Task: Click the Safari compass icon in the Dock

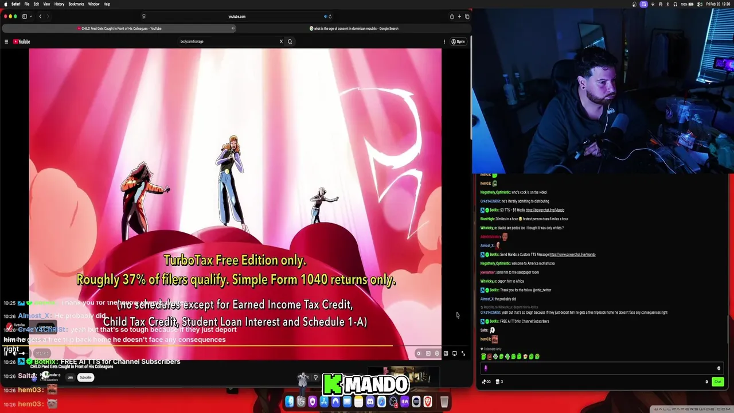Action: click(382, 402)
